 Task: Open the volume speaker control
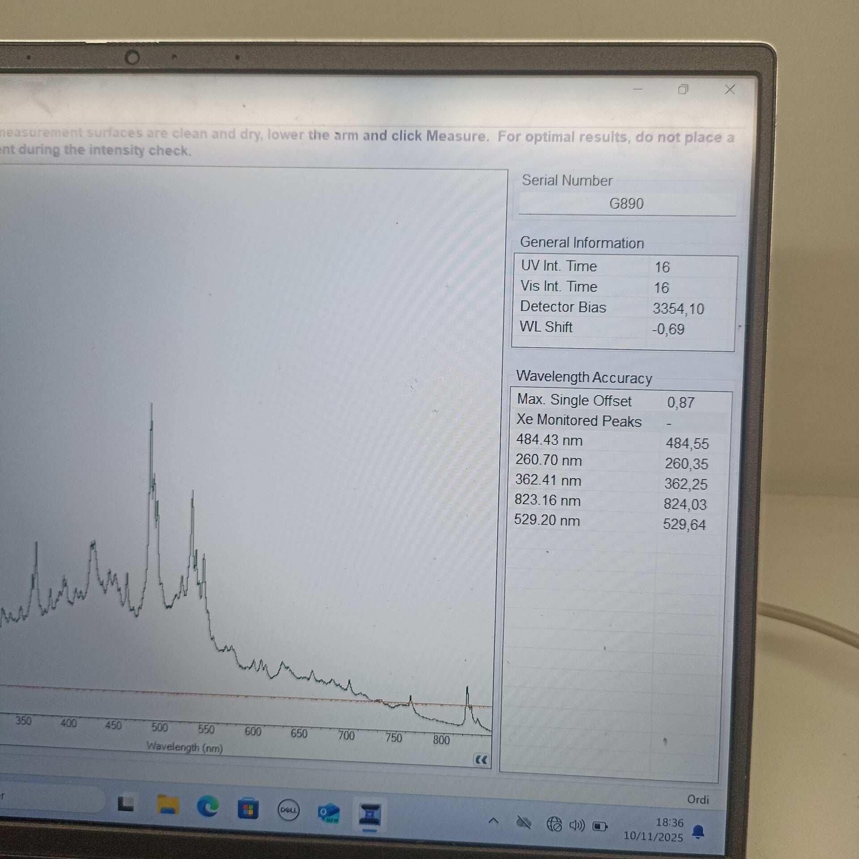[577, 825]
